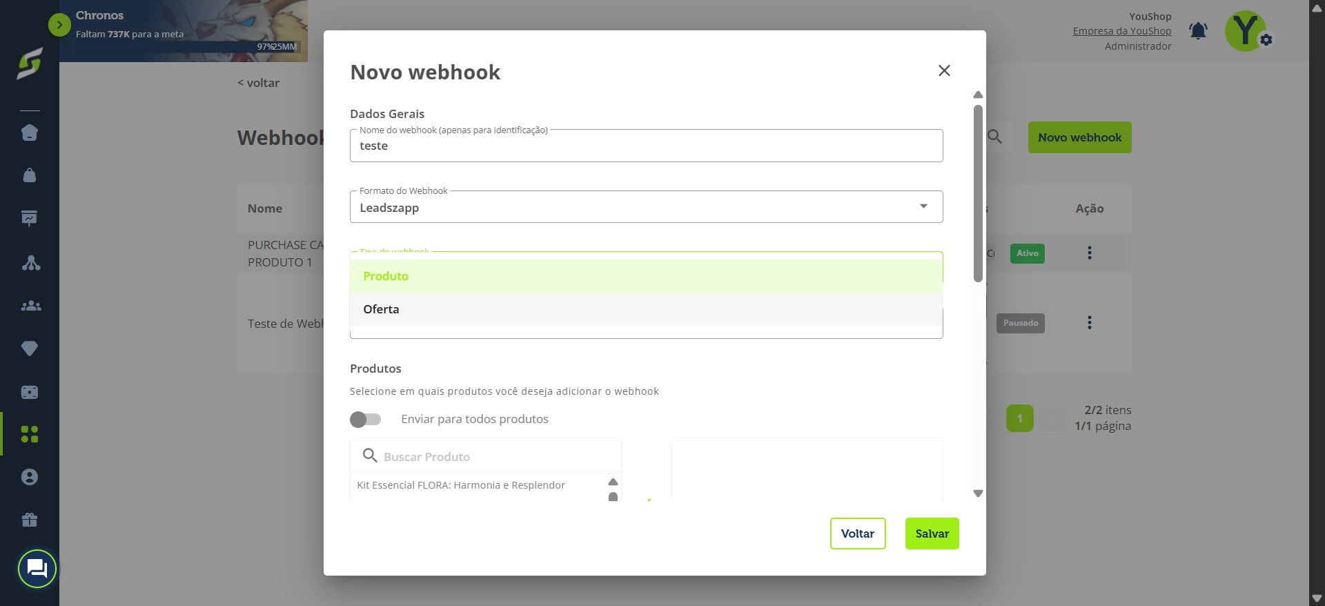The width and height of the screenshot is (1325, 606).
Task: Open the gift box icon in sidebar
Action: click(30, 520)
